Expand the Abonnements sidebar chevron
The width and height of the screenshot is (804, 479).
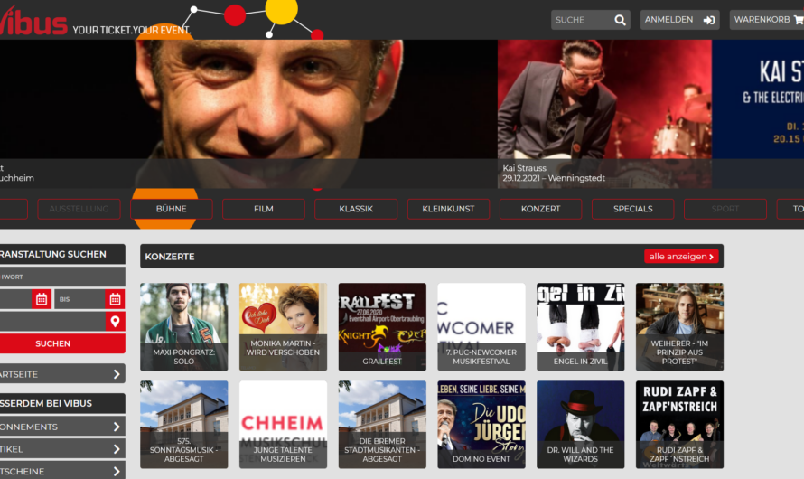pyautogui.click(x=117, y=427)
